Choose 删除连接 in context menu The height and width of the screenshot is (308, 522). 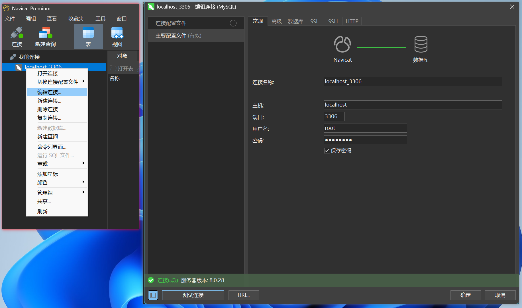pyautogui.click(x=57, y=109)
